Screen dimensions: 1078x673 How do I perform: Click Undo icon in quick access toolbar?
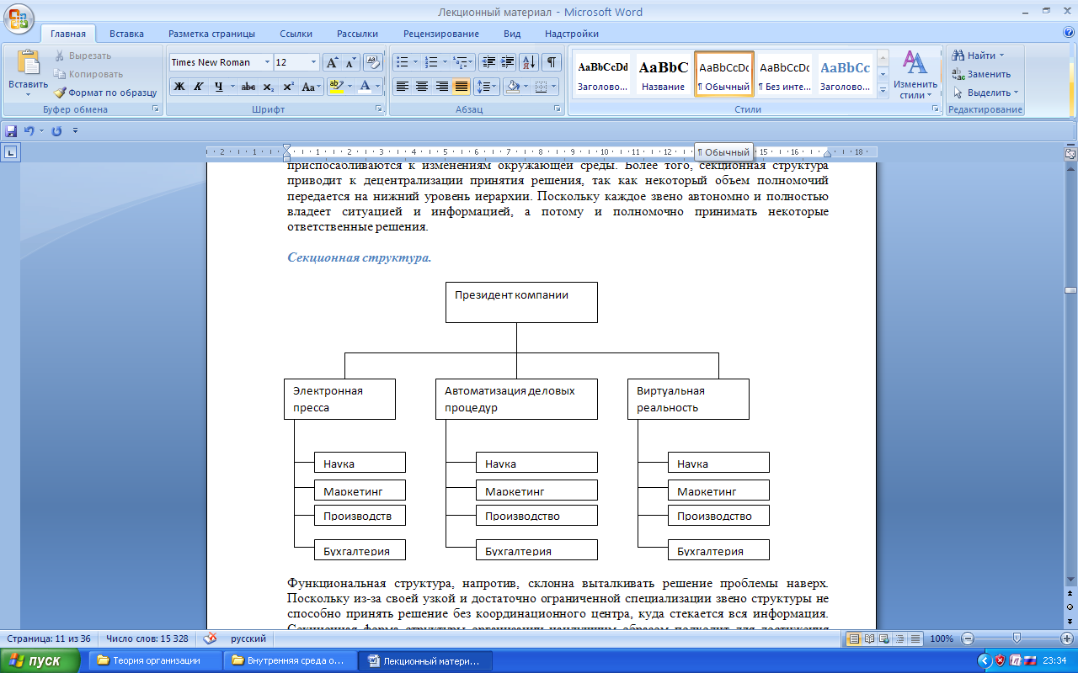point(29,131)
